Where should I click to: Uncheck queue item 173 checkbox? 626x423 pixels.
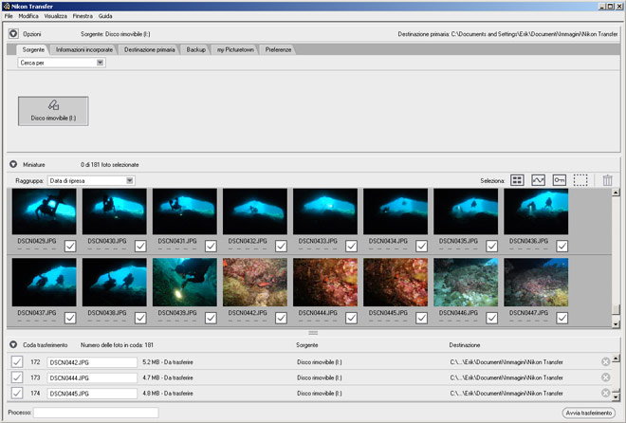pyautogui.click(x=16, y=377)
